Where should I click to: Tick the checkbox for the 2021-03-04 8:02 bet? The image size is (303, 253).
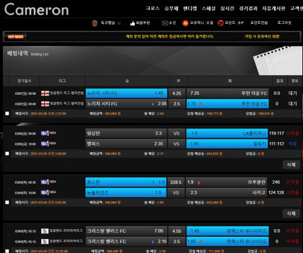(7, 202)
